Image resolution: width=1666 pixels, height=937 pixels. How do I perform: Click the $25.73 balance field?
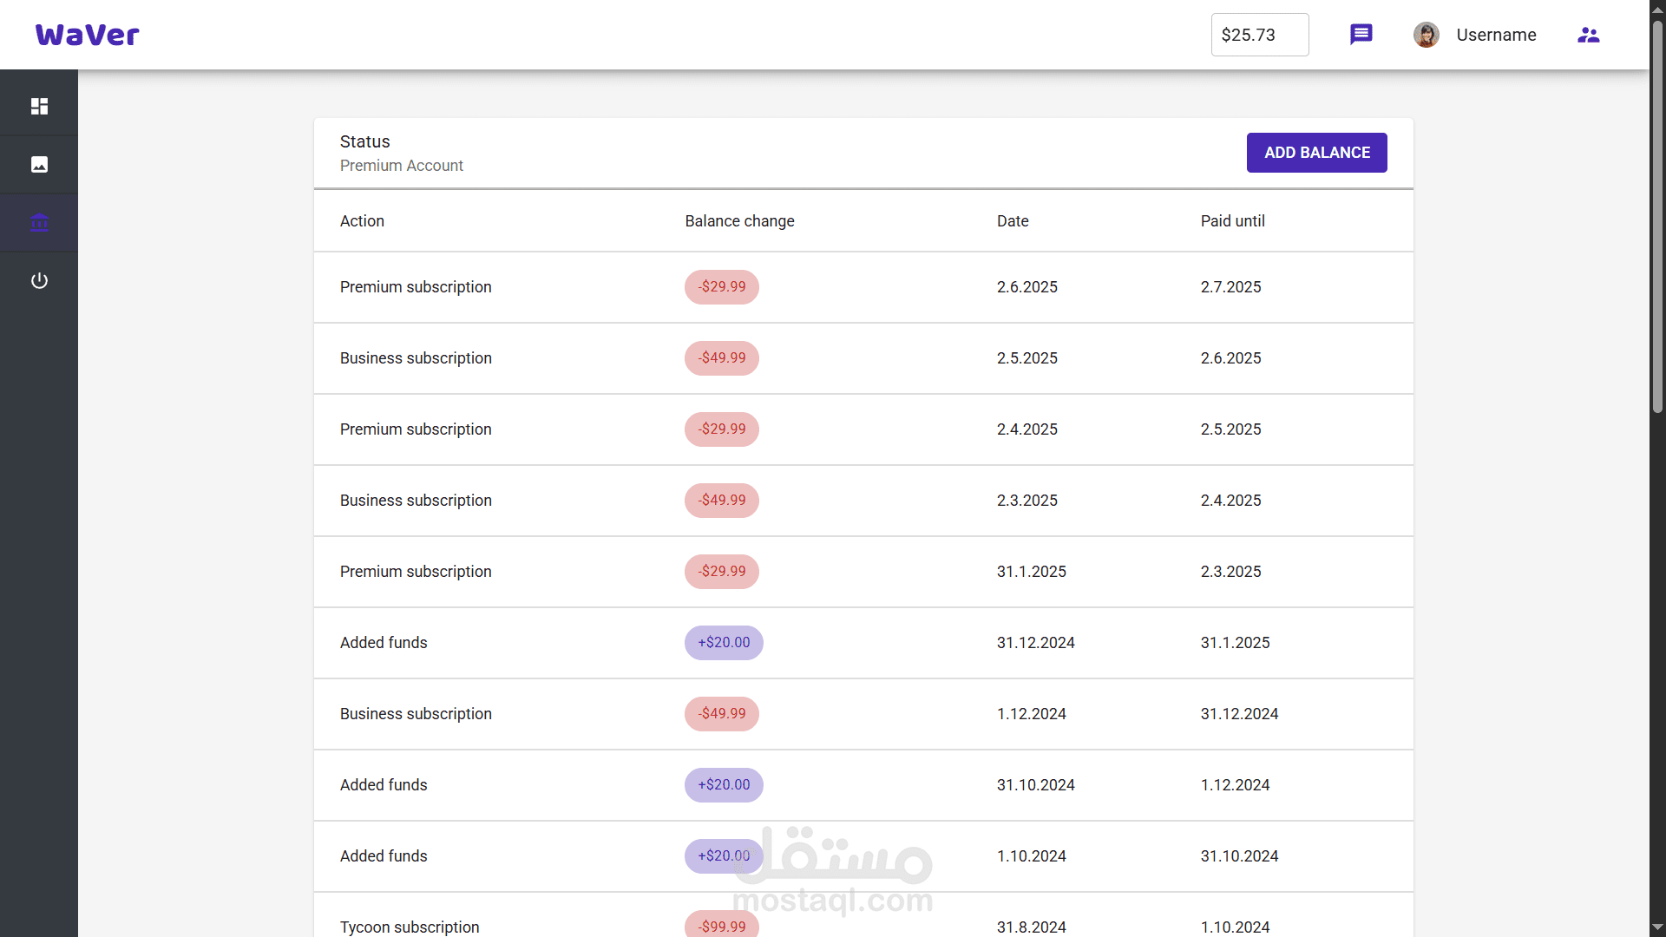tap(1259, 35)
